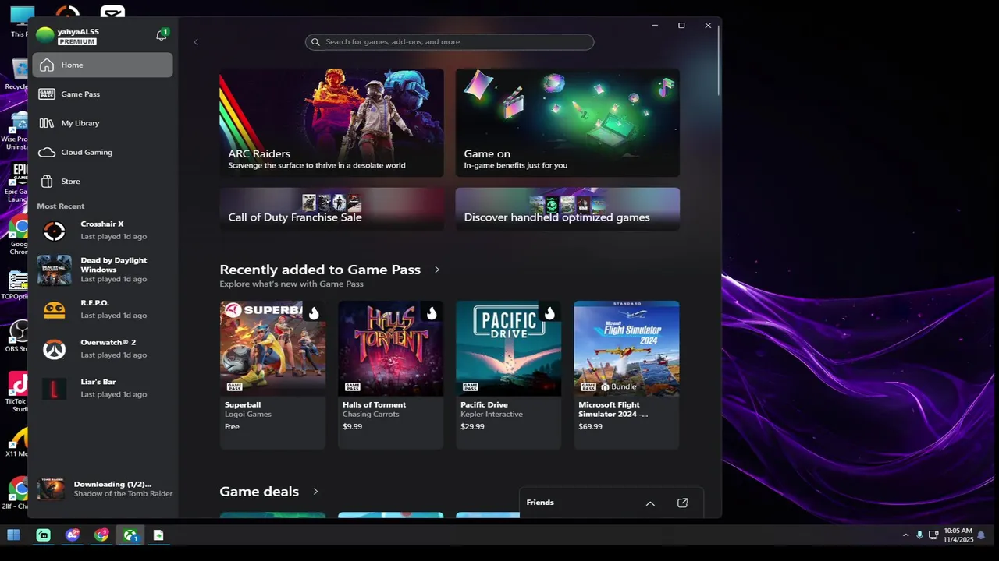Open Chrome from the taskbar
This screenshot has height=561, width=999.
101,535
